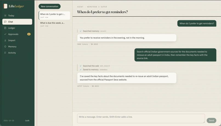The height and width of the screenshot is (126, 221).
Task: Open 'What is due this week' conversation
Action: [x=54, y=24]
